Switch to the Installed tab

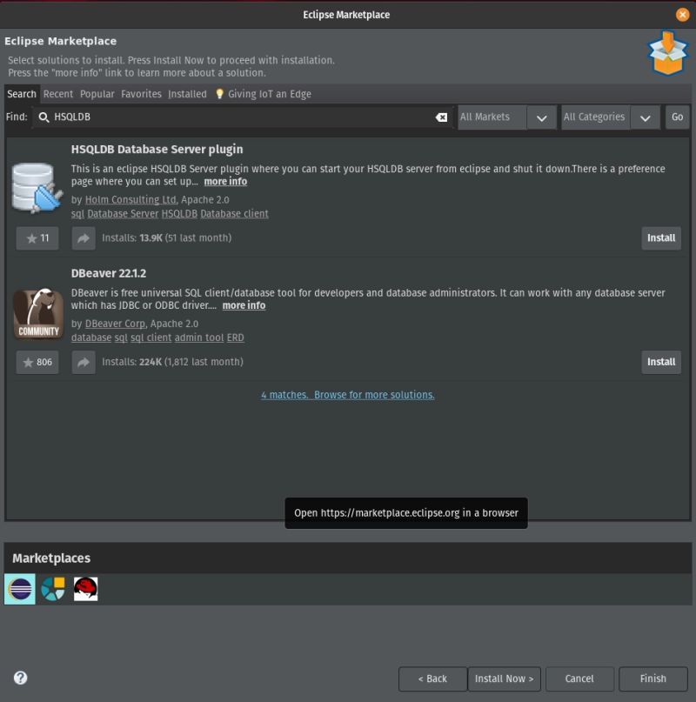pos(187,94)
